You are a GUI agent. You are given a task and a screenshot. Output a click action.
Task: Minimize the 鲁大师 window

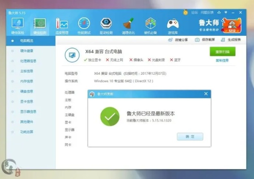[x=233, y=13]
